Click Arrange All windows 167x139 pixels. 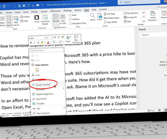pos(130,17)
